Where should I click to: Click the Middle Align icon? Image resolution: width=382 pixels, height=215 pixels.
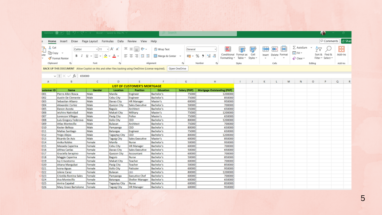(131, 49)
